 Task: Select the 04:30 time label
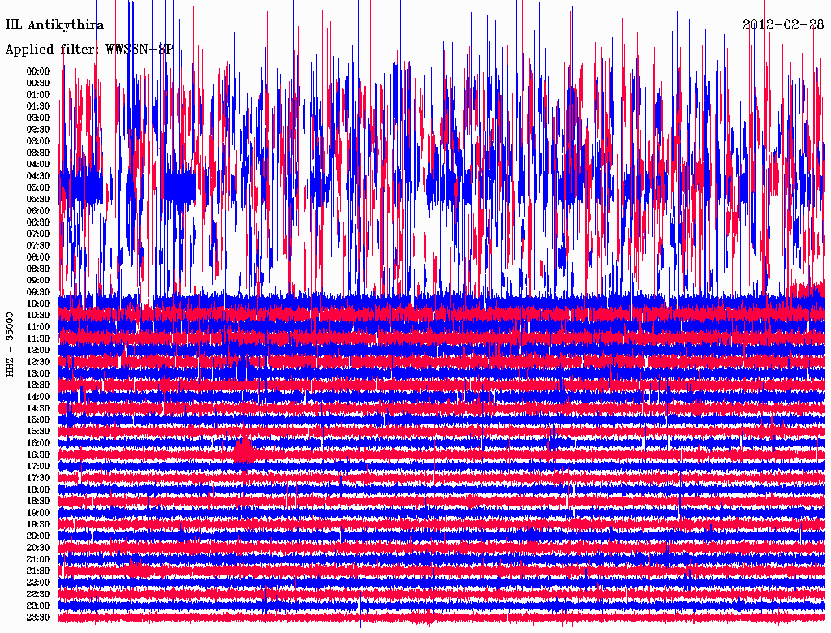(38, 176)
